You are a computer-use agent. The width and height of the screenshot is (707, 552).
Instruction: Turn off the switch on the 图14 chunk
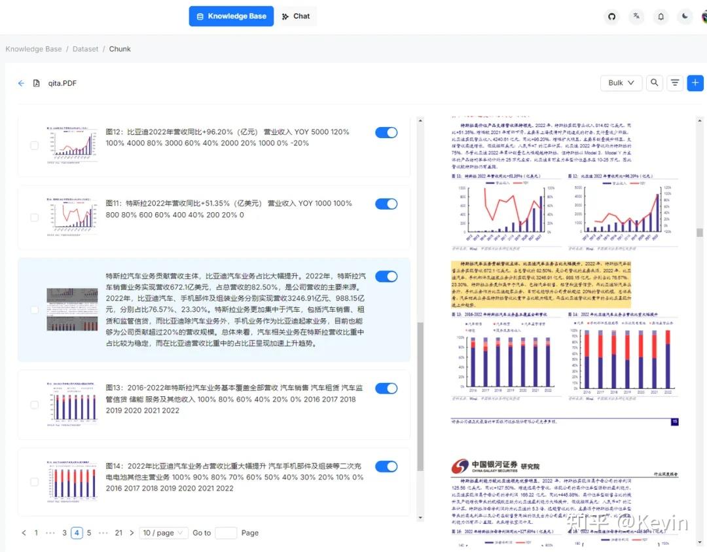coord(386,466)
